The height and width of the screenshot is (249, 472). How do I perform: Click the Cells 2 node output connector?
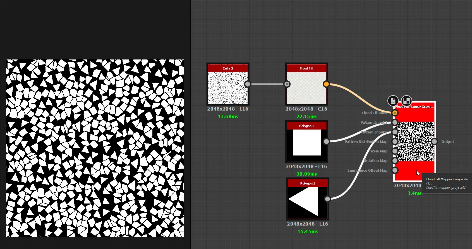(x=247, y=84)
